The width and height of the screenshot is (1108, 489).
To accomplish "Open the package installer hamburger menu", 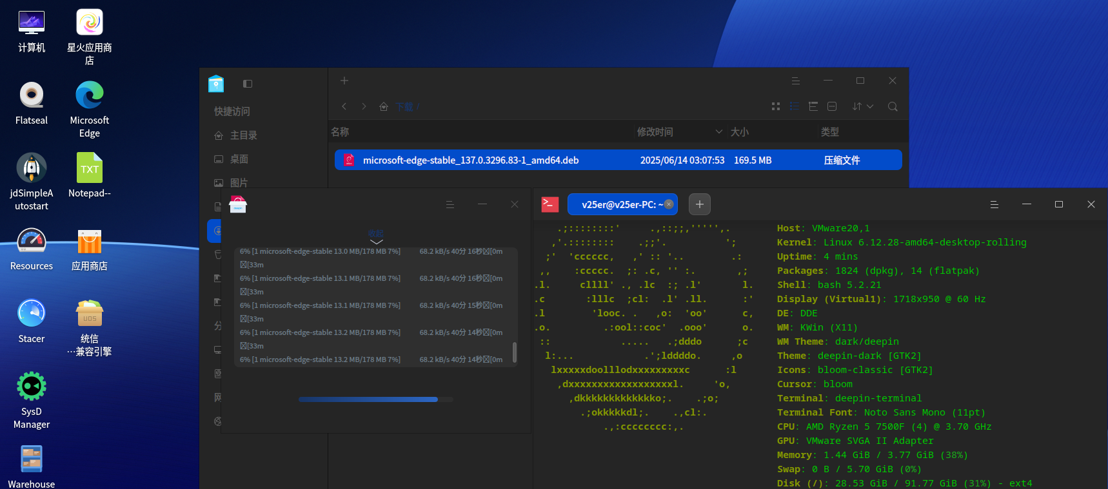I will coord(450,204).
